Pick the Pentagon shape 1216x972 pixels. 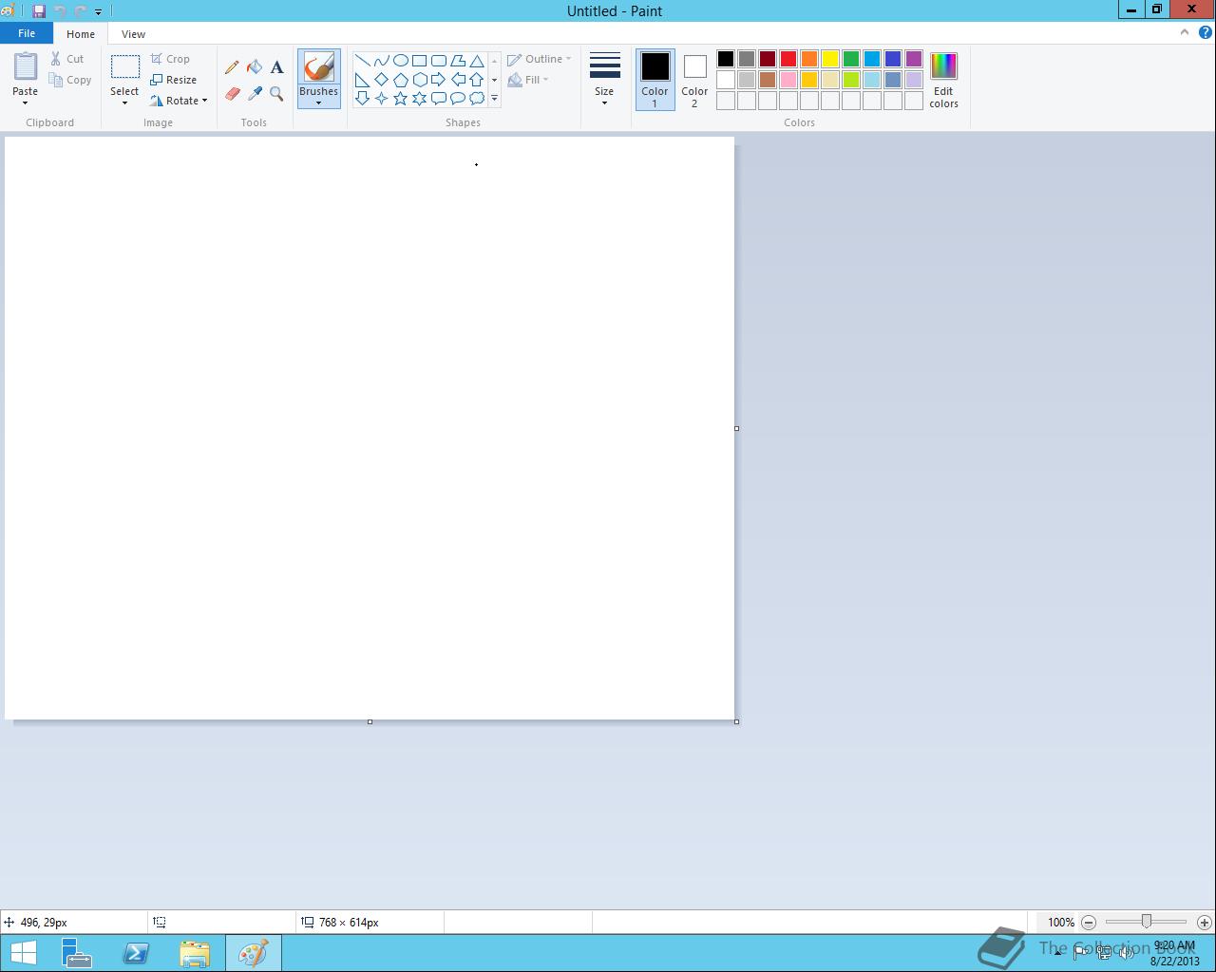click(x=400, y=80)
